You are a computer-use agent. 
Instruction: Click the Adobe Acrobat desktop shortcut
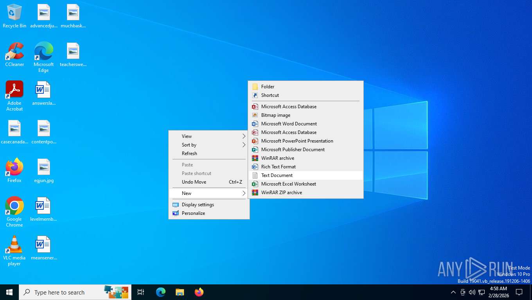point(14,96)
